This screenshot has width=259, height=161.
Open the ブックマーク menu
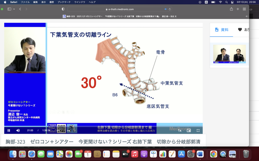64,2
